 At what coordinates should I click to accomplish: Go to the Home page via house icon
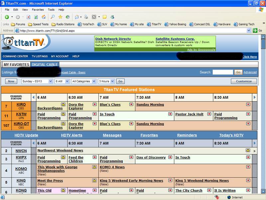44,17
